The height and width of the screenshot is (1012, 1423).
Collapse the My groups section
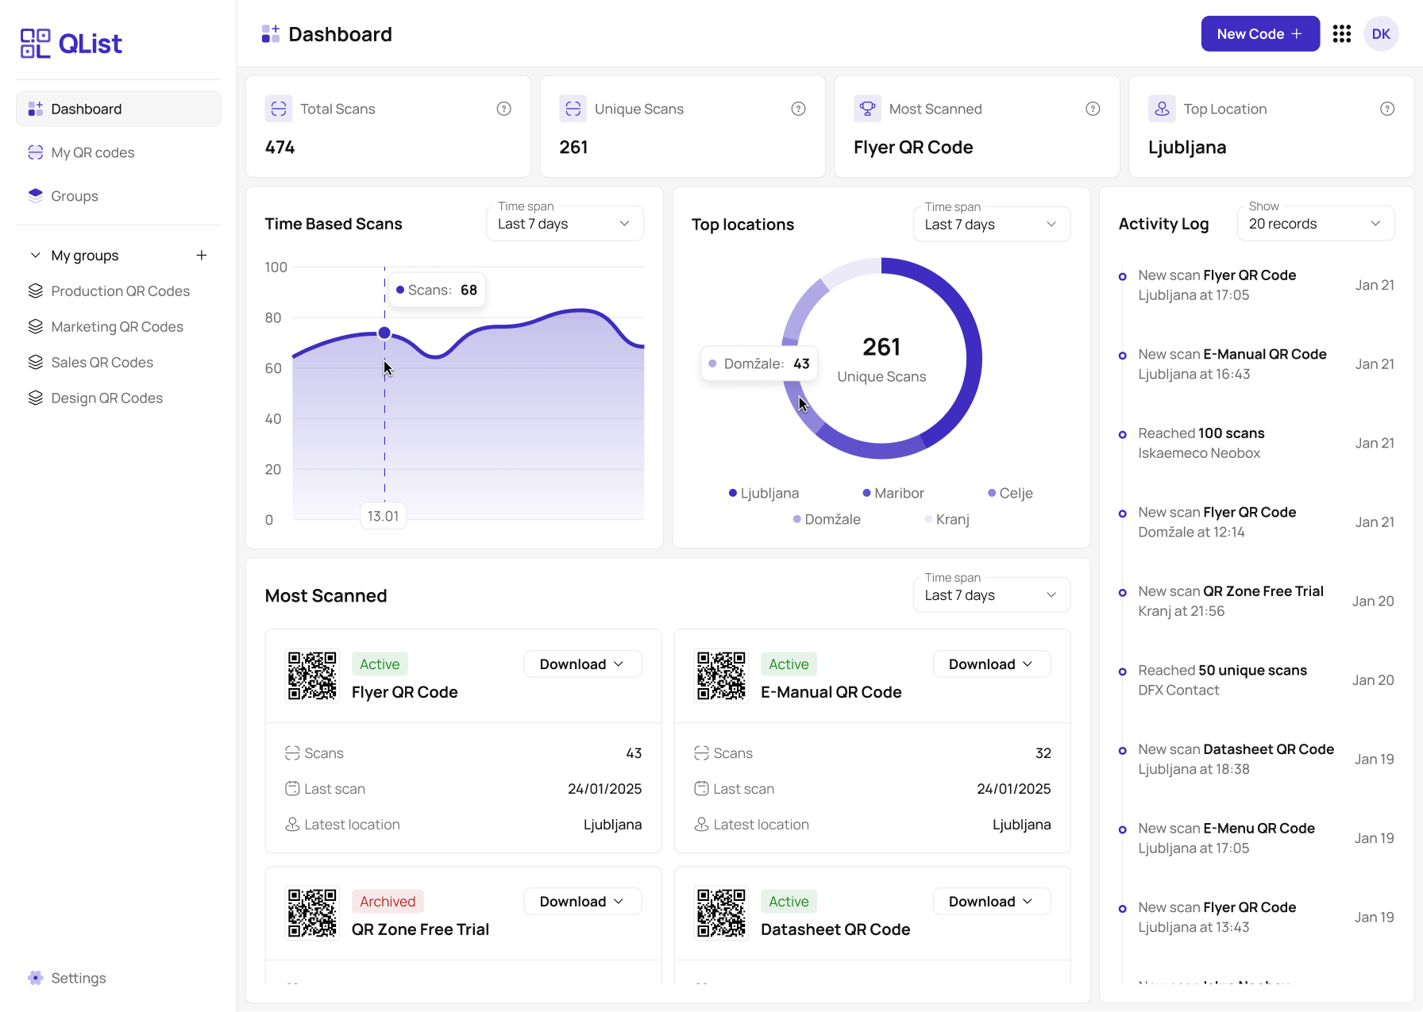pyautogui.click(x=36, y=256)
